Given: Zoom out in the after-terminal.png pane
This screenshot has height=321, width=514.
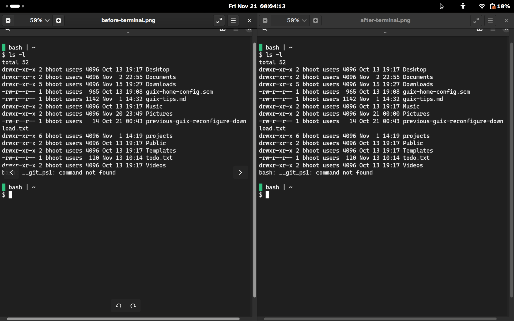Looking at the screenshot, I should [265, 21].
